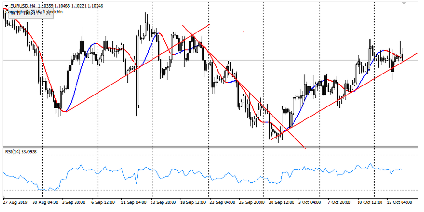
Task: Select the descending red trendline
Action: tap(239, 83)
